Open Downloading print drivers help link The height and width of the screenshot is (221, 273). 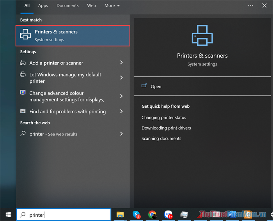(x=166, y=128)
